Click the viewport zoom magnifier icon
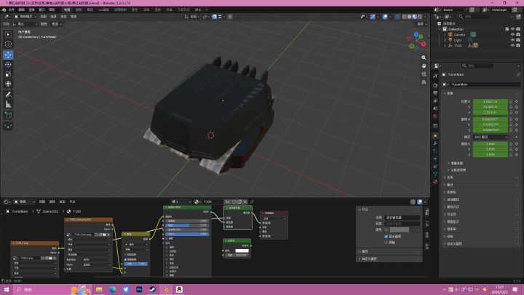524x295 pixels. tap(424, 58)
